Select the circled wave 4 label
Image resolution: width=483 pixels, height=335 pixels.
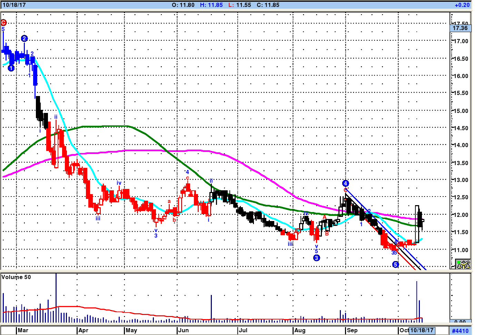tap(345, 183)
